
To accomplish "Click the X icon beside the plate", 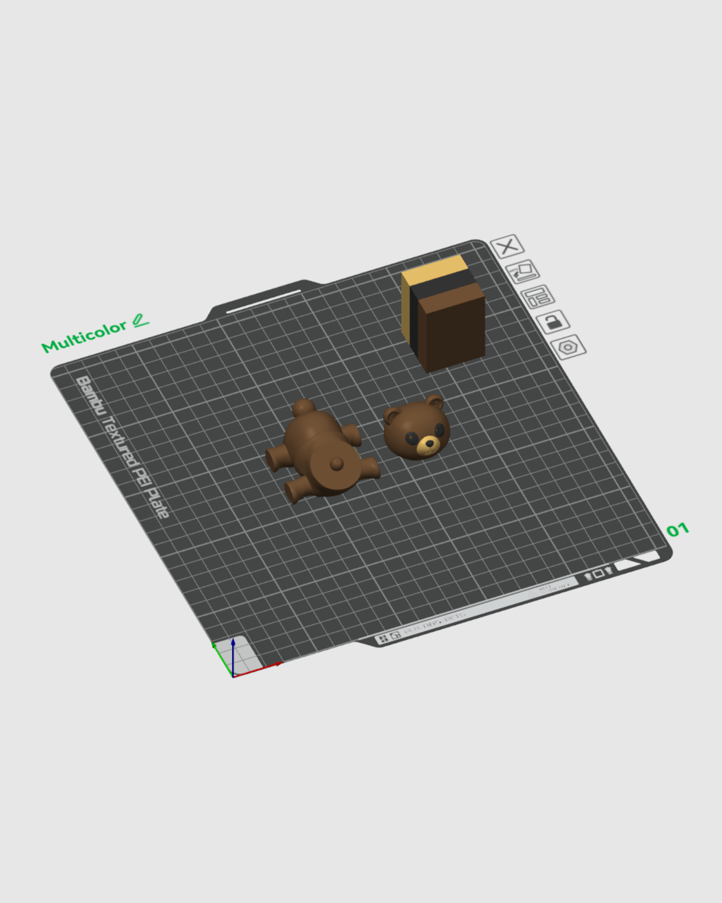I will click(x=507, y=247).
